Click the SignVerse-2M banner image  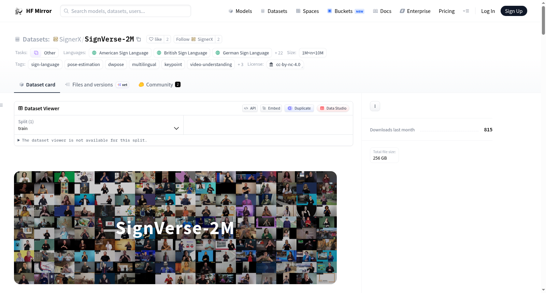175,228
